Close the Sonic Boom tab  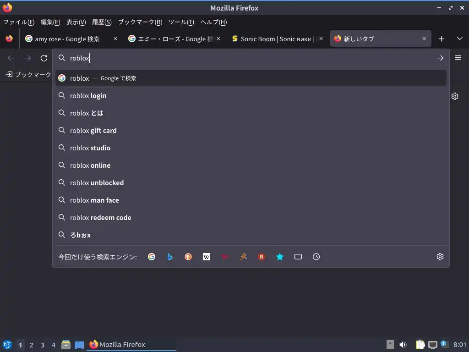pyautogui.click(x=321, y=38)
